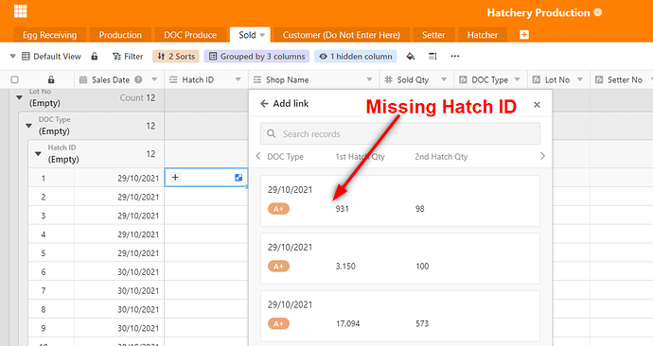Screen dimensions: 653x346
Task: Click lock icon in header row
Action: click(51, 79)
